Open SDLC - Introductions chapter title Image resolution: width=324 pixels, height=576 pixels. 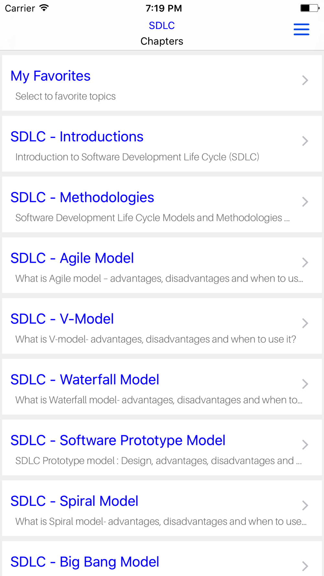pos(77,137)
